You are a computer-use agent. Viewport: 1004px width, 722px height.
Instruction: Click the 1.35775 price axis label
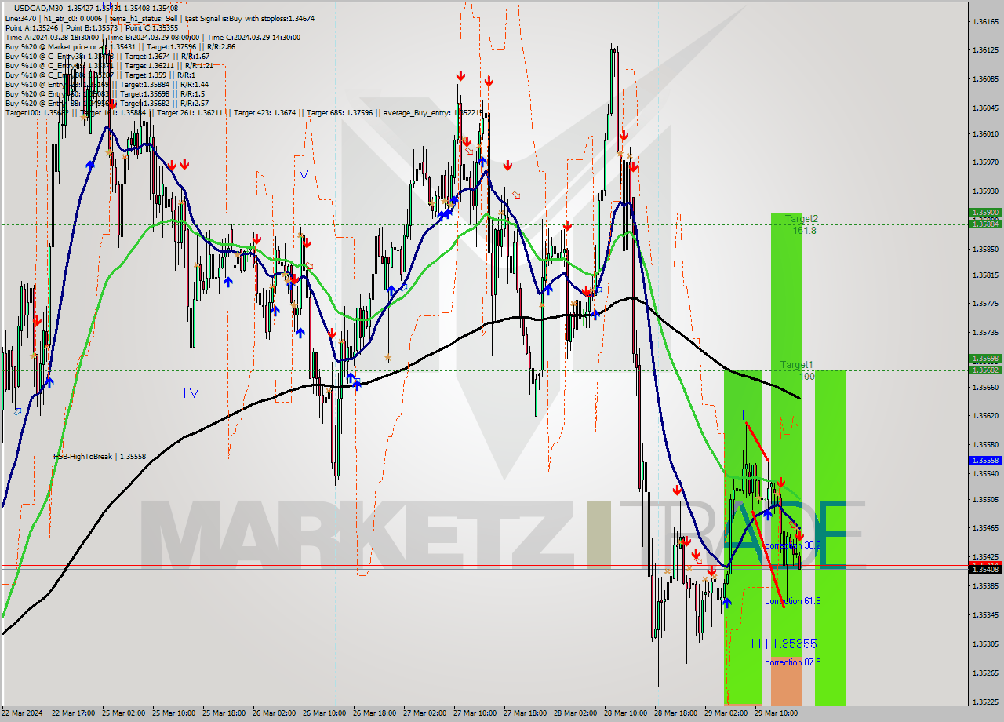(x=985, y=304)
